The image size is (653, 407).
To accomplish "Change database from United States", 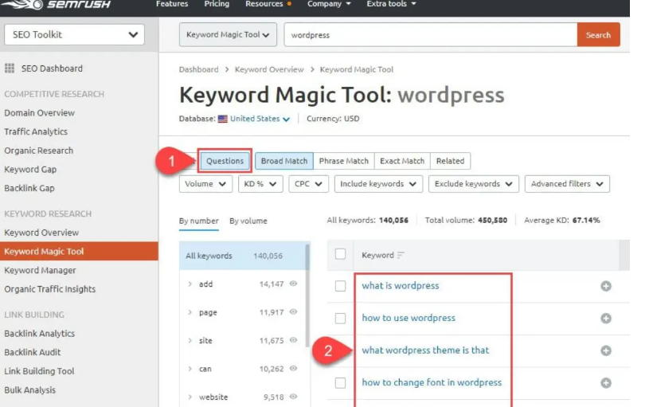I will [260, 119].
